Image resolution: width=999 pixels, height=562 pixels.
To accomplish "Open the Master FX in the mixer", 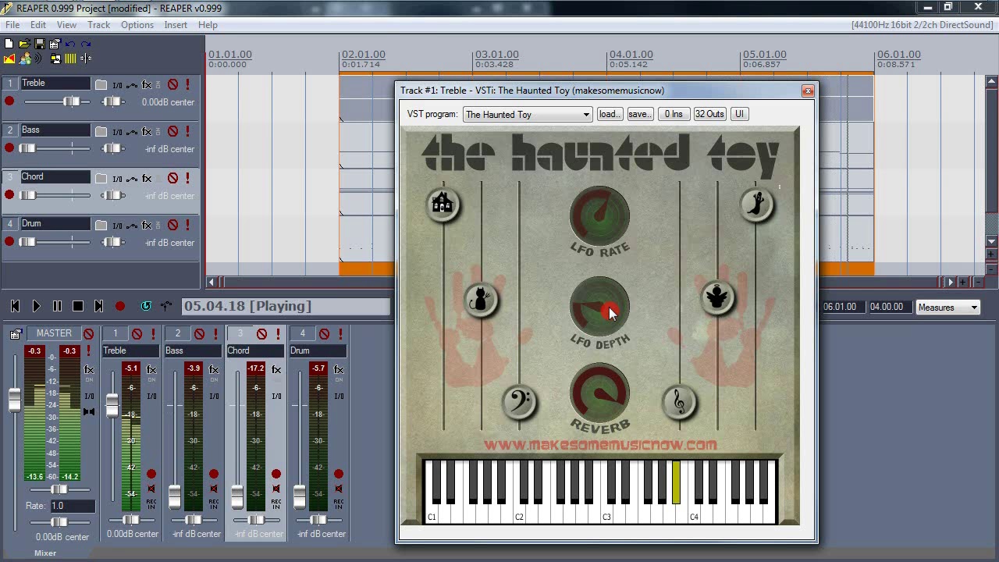I will [x=89, y=369].
